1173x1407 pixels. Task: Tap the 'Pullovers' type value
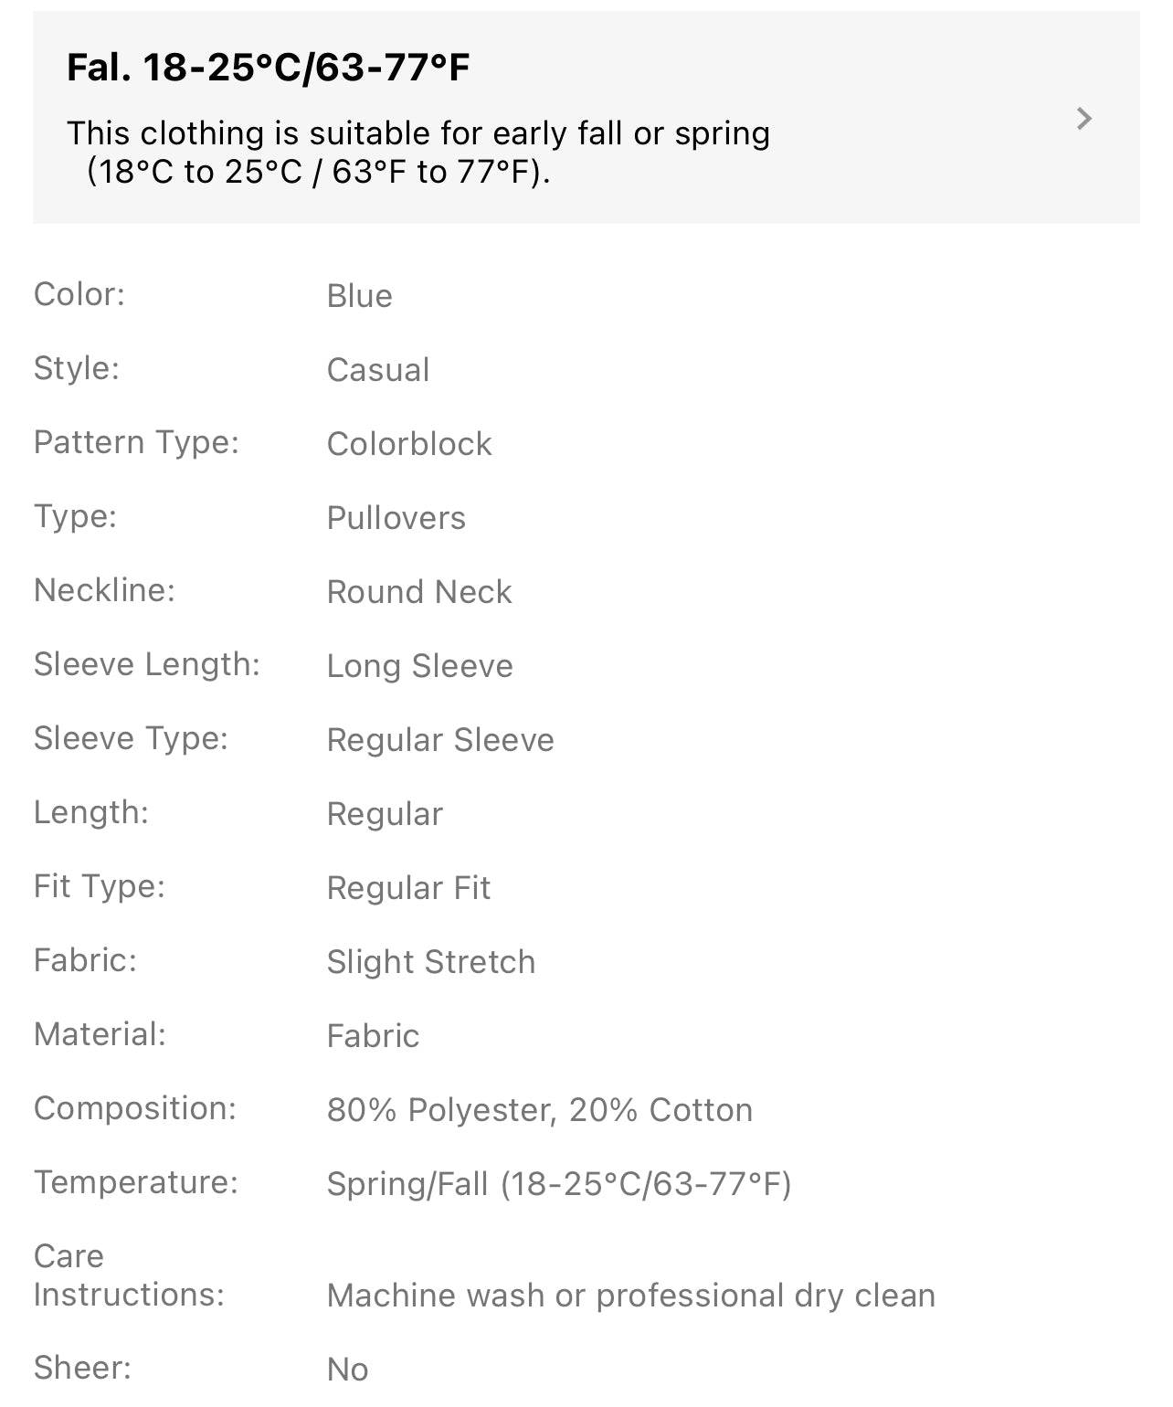(x=396, y=518)
